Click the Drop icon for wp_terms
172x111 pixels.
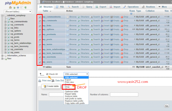122,44
